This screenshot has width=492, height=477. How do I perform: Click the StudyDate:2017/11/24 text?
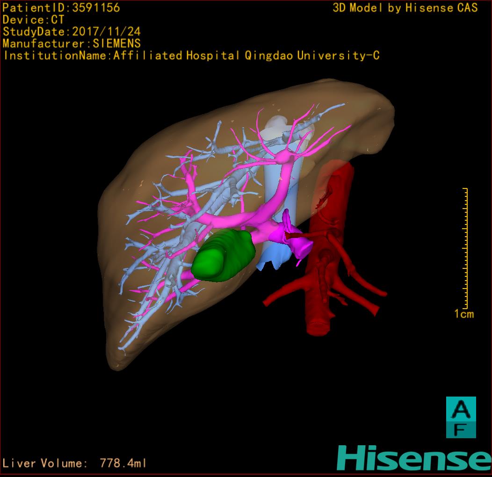click(x=72, y=31)
